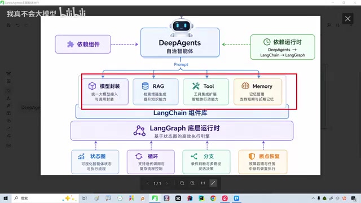This screenshot has height=203, width=361.
Task: Click the 分支 card
Action: pos(206,162)
